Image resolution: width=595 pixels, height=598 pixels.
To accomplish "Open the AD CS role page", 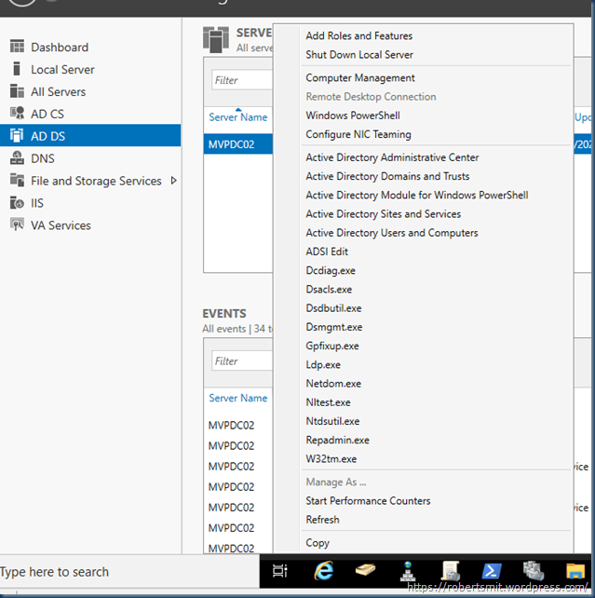I will pyautogui.click(x=47, y=114).
